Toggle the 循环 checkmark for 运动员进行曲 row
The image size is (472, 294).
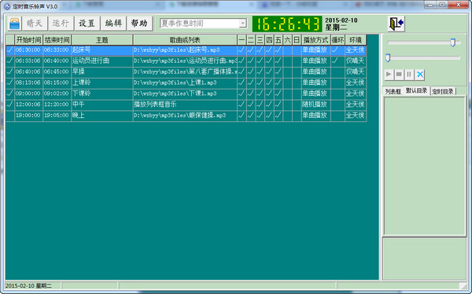point(337,61)
